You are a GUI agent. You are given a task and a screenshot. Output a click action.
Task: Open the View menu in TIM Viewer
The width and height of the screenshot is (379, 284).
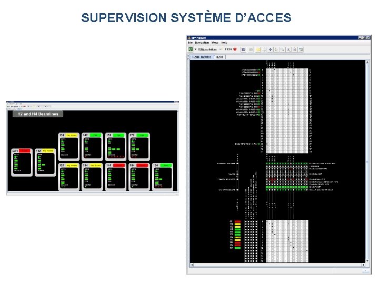[x=215, y=43]
